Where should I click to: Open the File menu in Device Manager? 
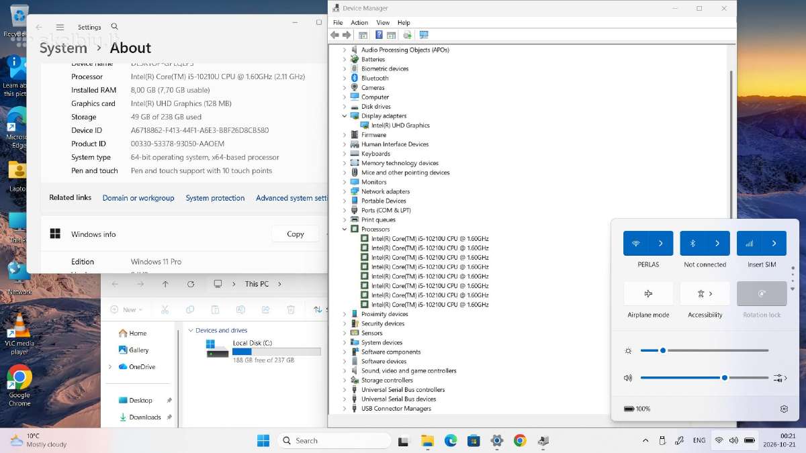coord(338,23)
